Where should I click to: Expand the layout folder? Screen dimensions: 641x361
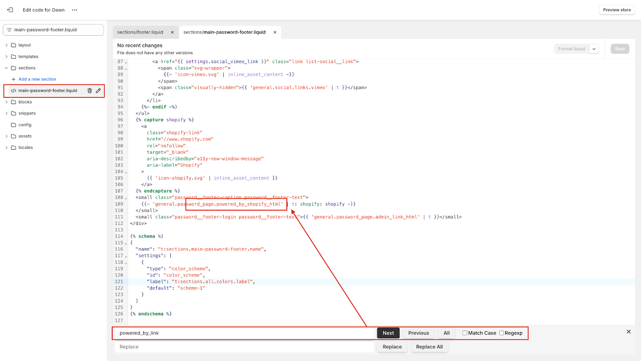[x=6, y=45]
